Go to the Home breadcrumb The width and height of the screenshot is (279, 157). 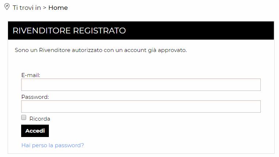click(x=58, y=8)
